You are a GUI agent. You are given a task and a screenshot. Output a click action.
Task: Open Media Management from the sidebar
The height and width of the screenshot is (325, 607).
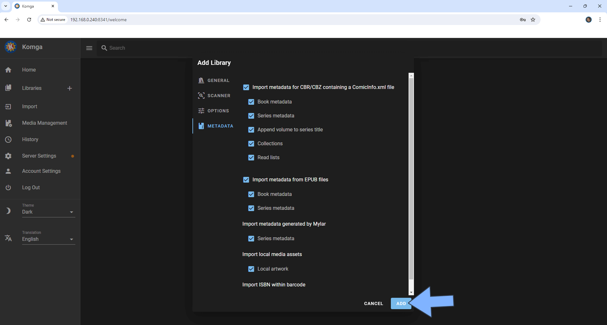(x=40, y=123)
